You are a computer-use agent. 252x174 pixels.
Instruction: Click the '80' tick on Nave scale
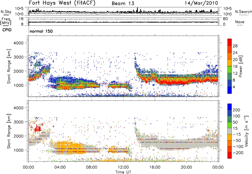coord(225,19)
